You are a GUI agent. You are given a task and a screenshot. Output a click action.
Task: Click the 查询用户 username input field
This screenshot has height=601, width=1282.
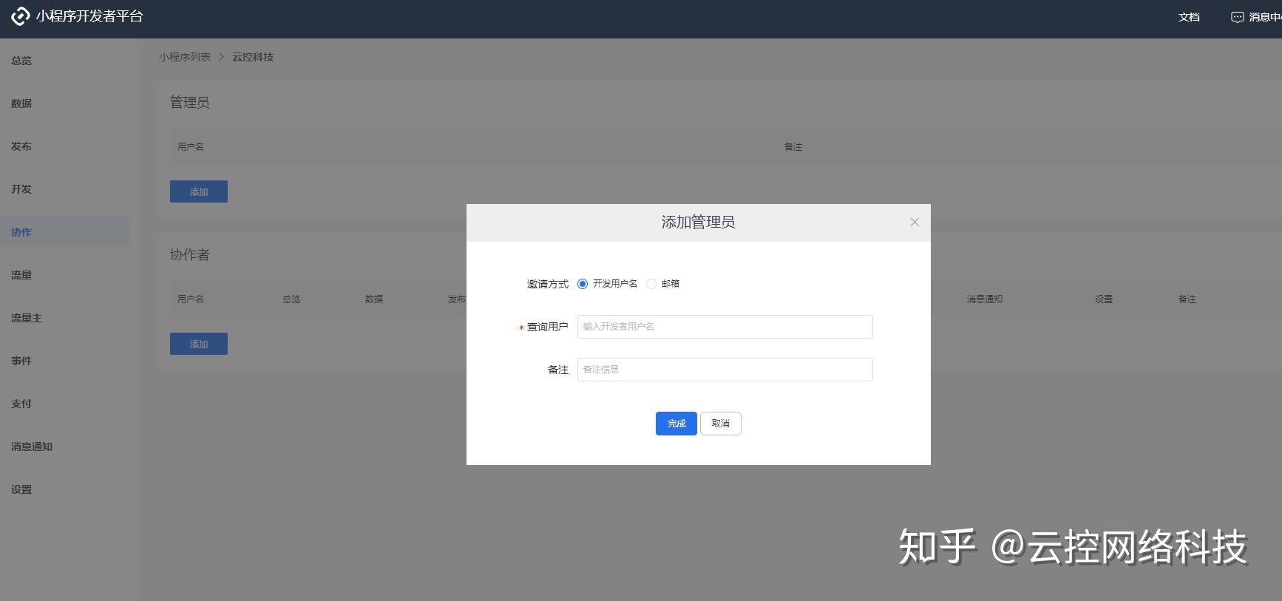pos(725,327)
